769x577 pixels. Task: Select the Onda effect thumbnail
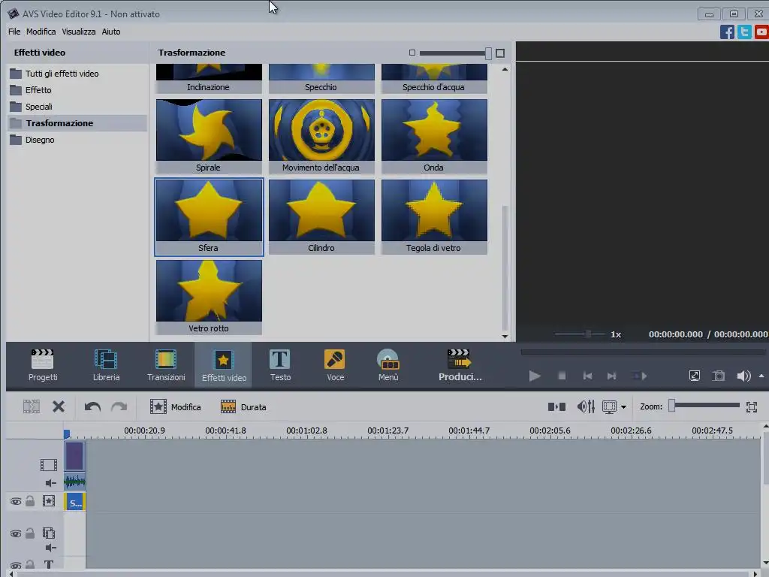pyautogui.click(x=434, y=136)
